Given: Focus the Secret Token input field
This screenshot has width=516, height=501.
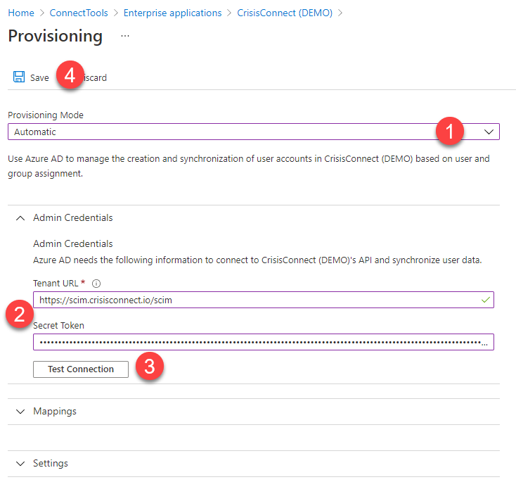Looking at the screenshot, I should [263, 342].
